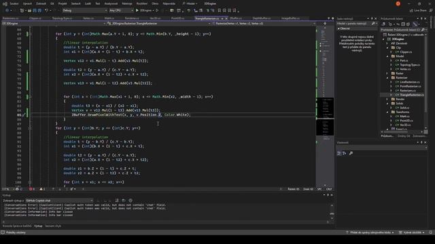Click the Undo toolbar icon
The image size is (435, 244).
(x=46, y=11)
